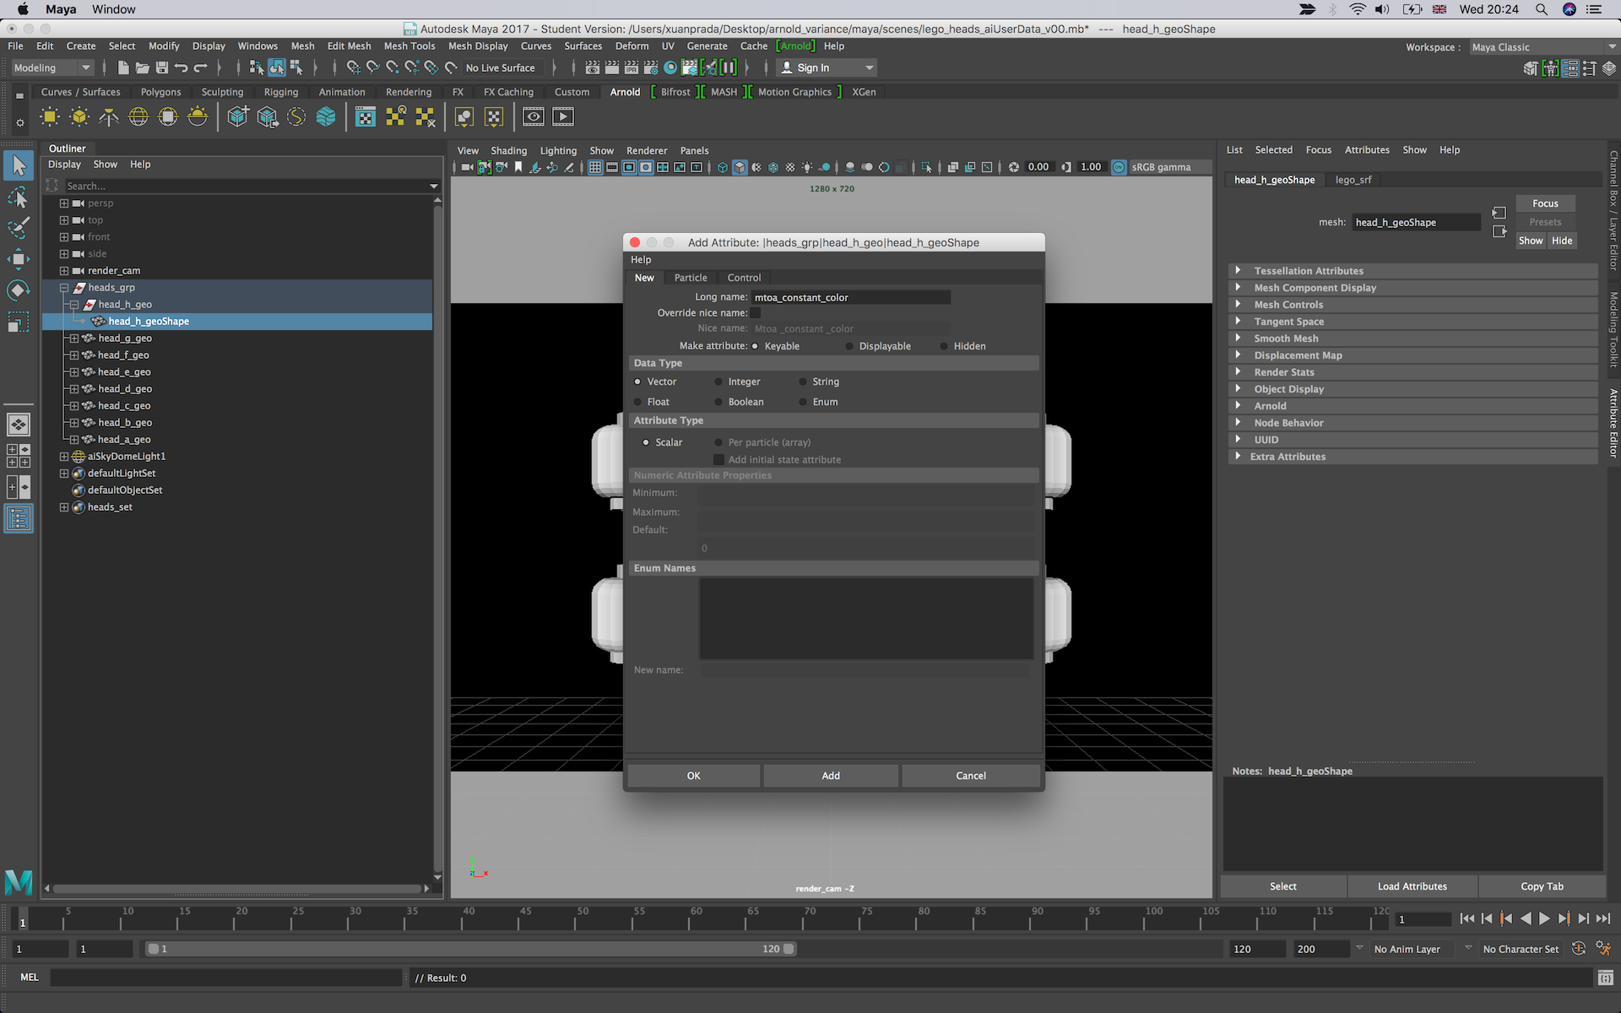Activate the Paint Selection tool
The width and height of the screenshot is (1621, 1013).
pos(19,228)
